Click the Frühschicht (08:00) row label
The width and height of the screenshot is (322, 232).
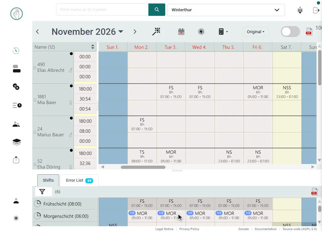(62, 204)
